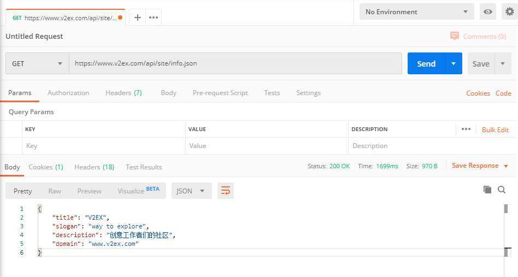Viewport: 518px width, 277px height.
Task: Click the Time 1699ms value
Action: coord(387,166)
